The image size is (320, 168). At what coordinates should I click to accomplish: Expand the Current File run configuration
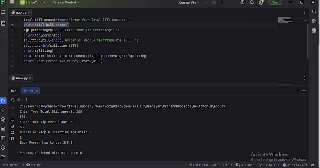(x=189, y=2)
